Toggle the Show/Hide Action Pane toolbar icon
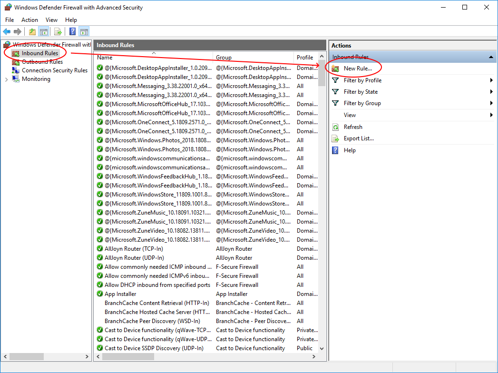This screenshot has width=498, height=373. click(x=84, y=31)
